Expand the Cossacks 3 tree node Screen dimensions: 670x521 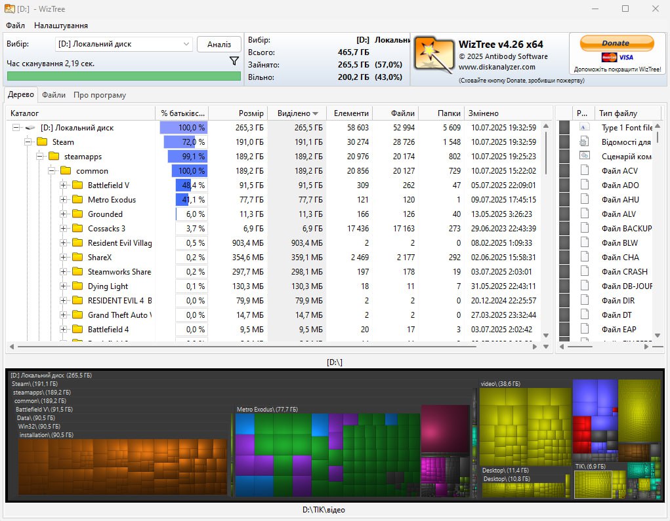coord(63,228)
